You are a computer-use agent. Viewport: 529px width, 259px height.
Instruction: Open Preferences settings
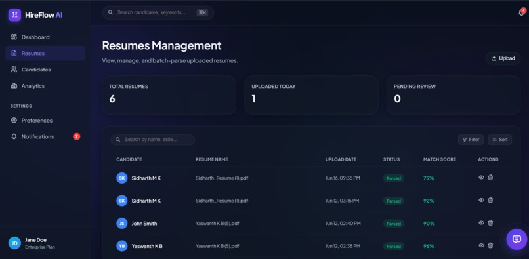pos(45,121)
